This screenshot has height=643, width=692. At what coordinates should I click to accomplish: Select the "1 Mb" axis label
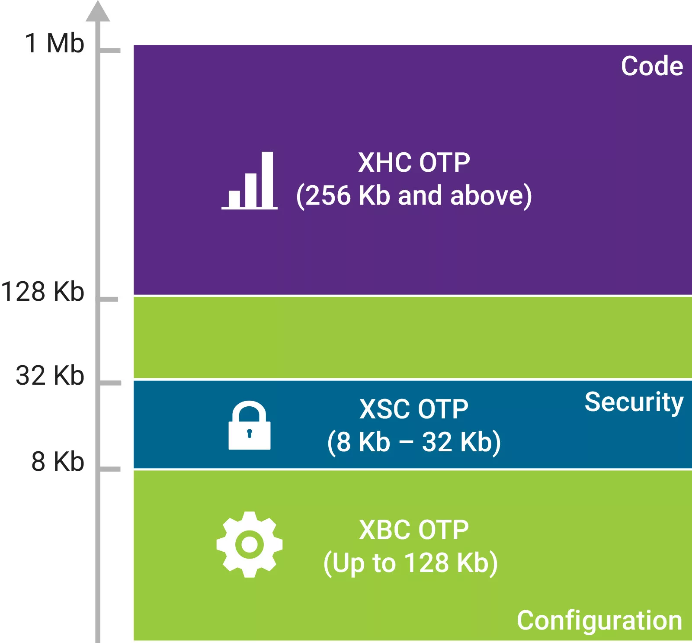(x=54, y=43)
